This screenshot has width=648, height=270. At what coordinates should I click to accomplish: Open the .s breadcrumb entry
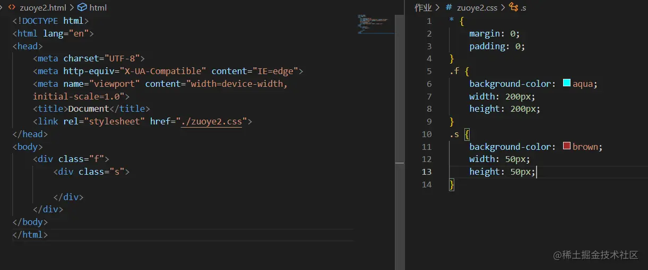[x=523, y=7]
